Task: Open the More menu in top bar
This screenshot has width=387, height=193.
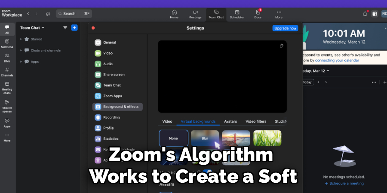Action: point(279,15)
